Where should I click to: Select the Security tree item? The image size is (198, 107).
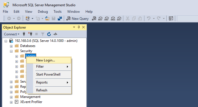click(26, 51)
